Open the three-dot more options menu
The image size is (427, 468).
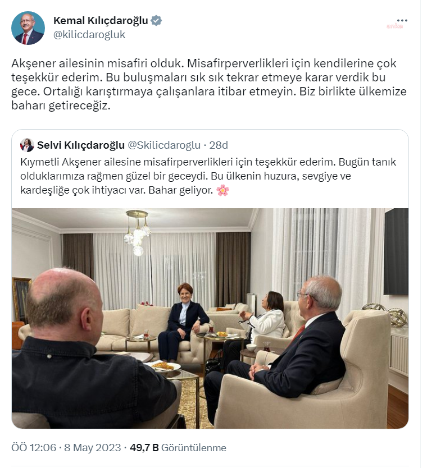tap(402, 21)
